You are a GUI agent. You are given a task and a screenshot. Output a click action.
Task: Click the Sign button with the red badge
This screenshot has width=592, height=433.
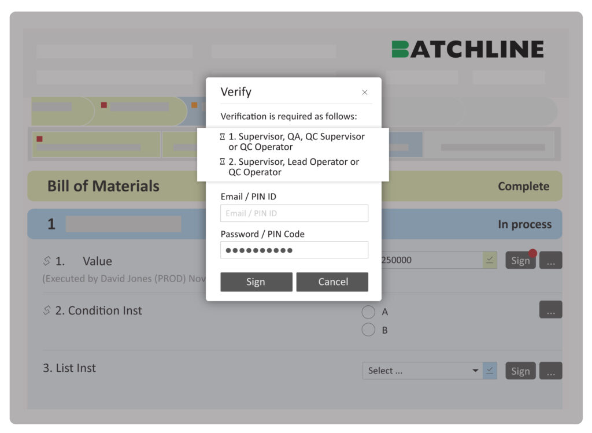tap(520, 260)
